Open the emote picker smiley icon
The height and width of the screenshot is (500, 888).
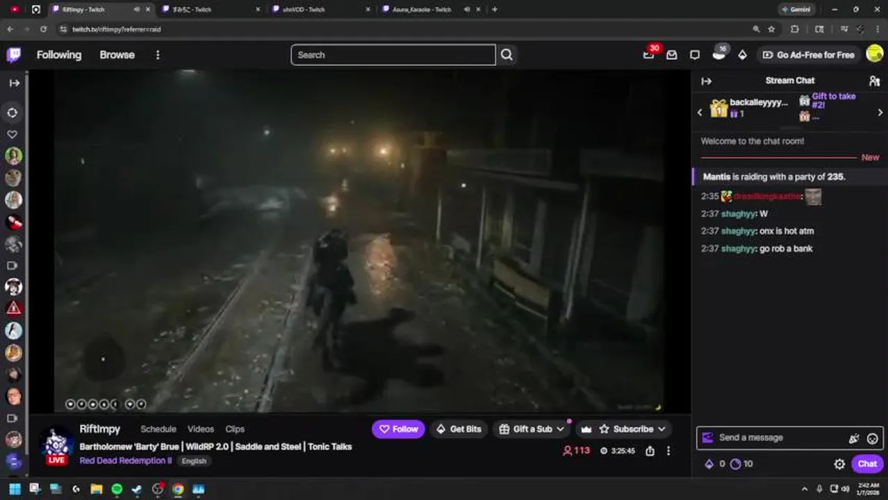click(x=872, y=438)
